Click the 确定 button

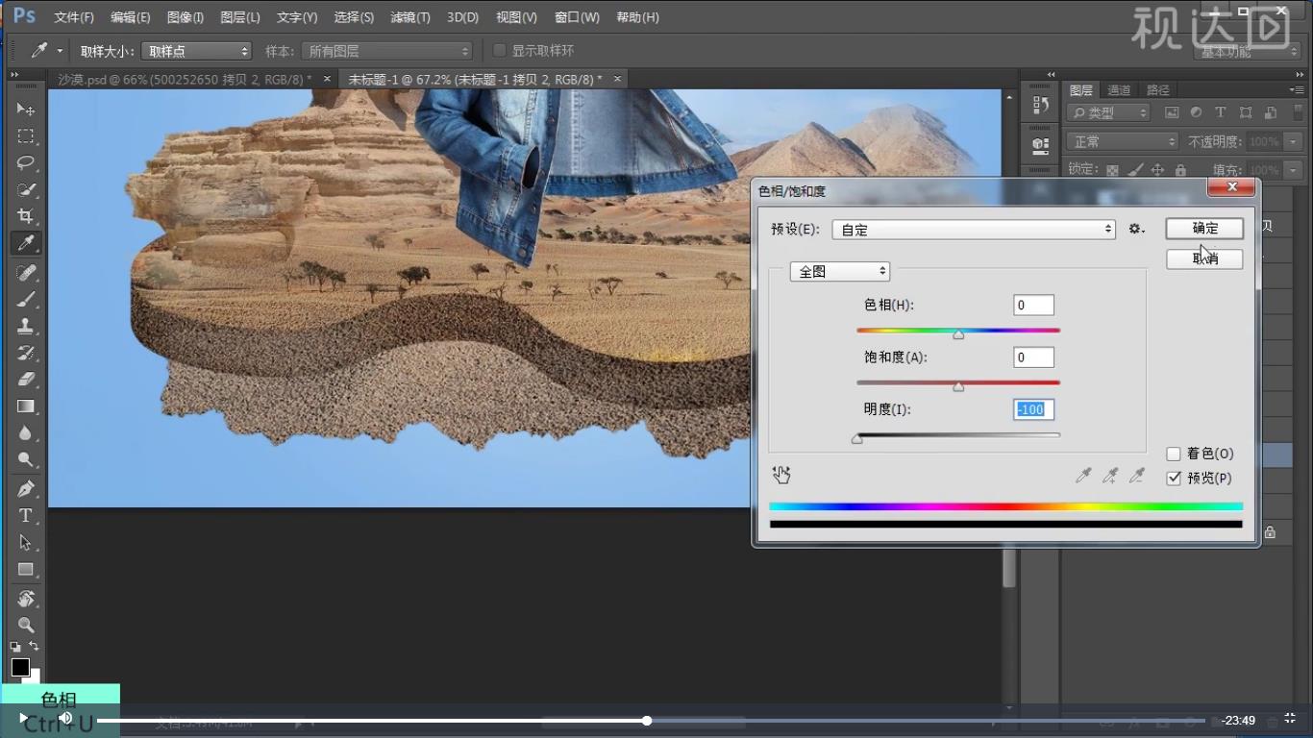(x=1204, y=229)
